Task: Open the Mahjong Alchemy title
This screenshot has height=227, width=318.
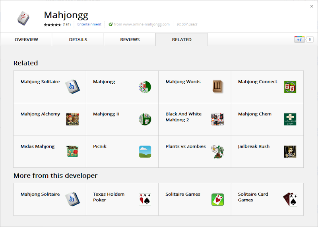Action: pyautogui.click(x=41, y=114)
